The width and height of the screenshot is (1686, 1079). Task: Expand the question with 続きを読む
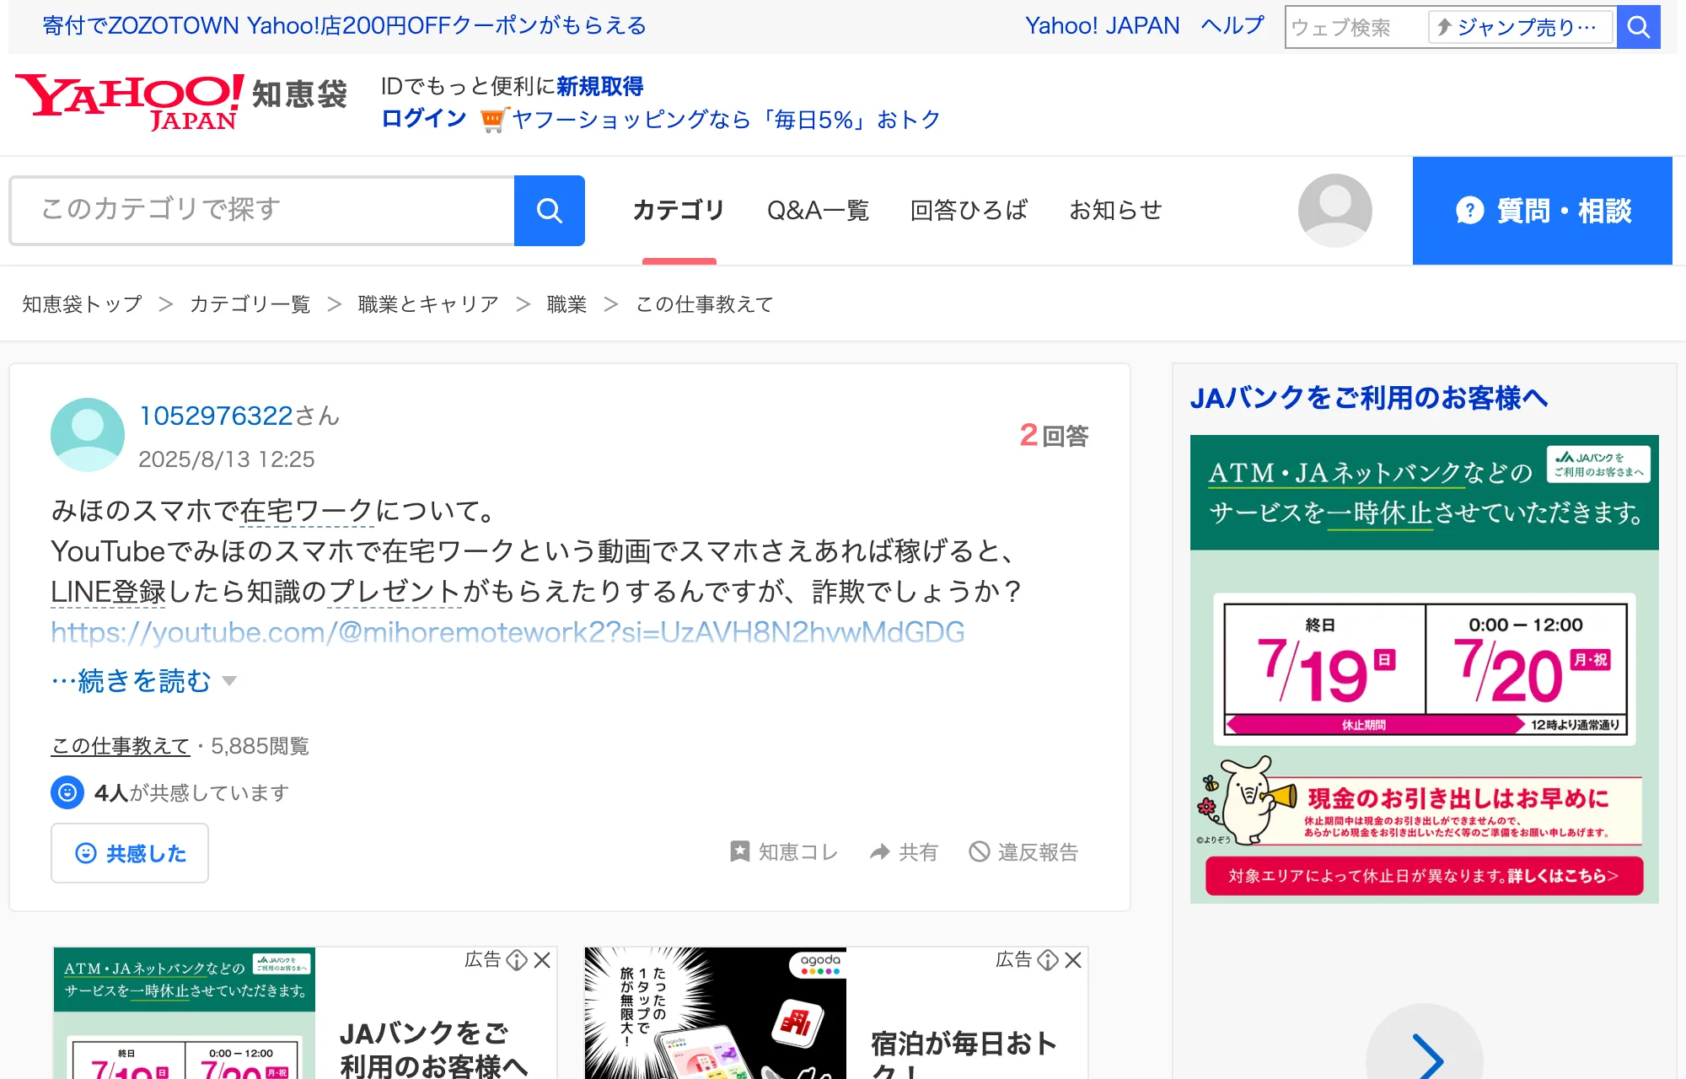click(144, 680)
